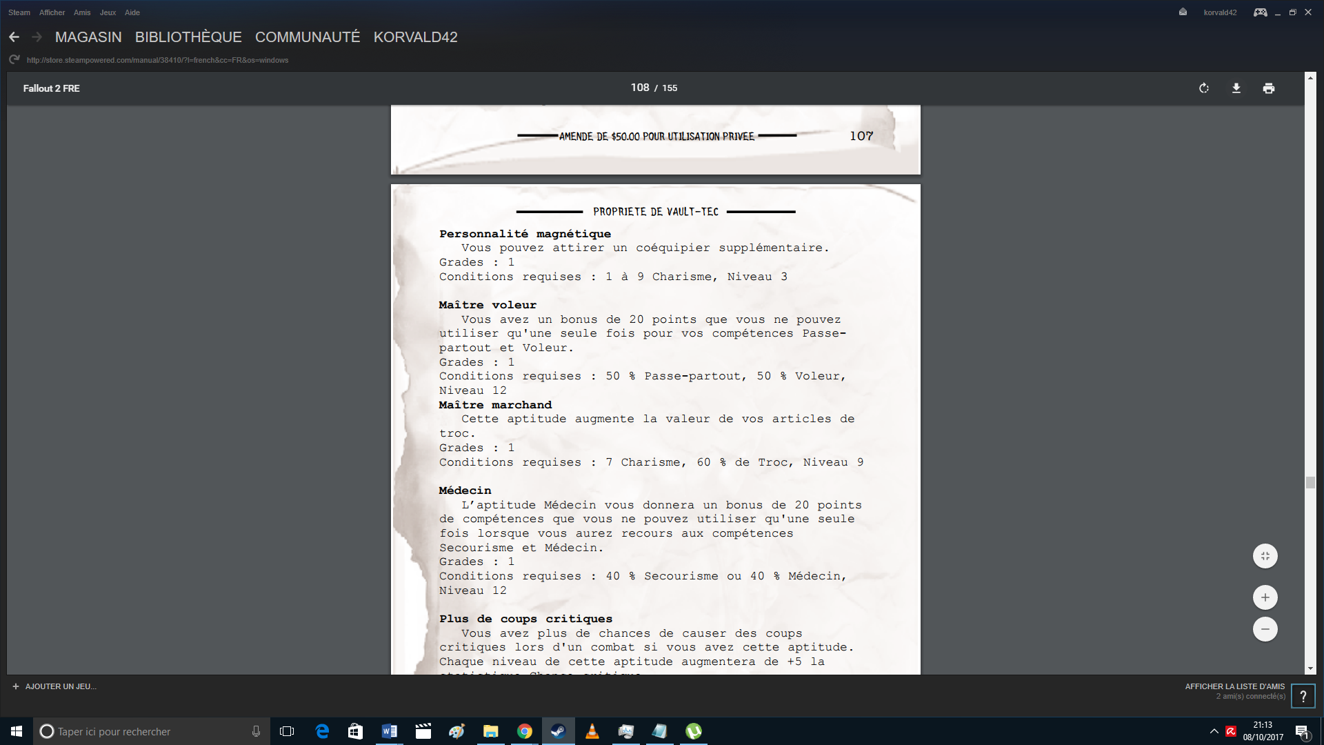Zoom in on the PDF page
The height and width of the screenshot is (745, 1324).
pos(1265,597)
